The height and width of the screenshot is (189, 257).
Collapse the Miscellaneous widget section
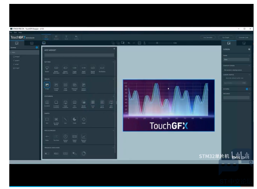[113, 130]
